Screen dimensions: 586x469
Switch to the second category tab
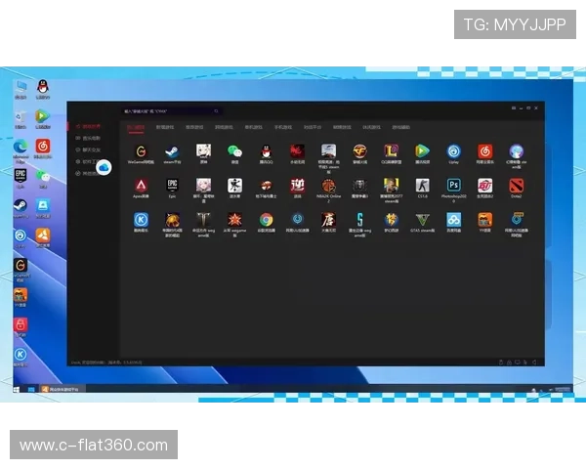point(166,127)
